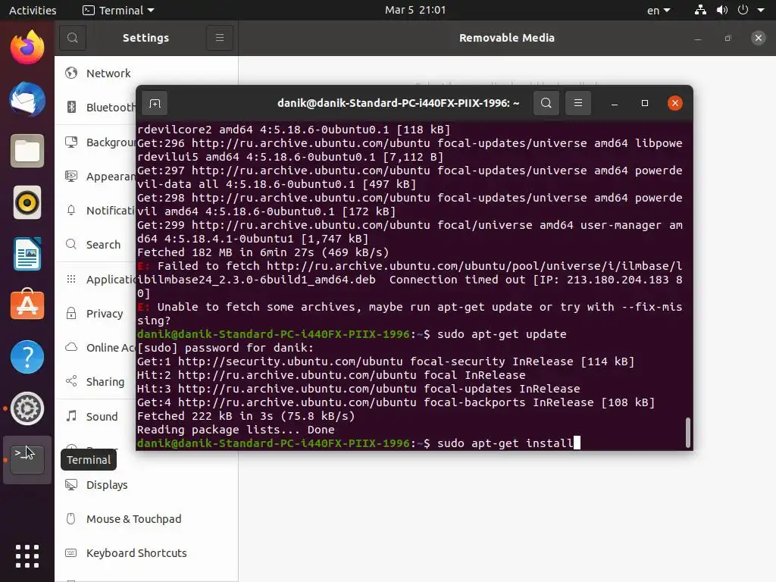Open a new tab in Terminal
776x582 pixels.
(x=155, y=103)
